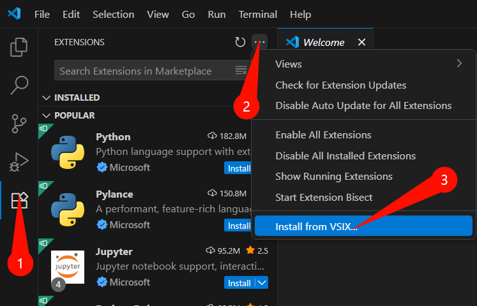
Task: Click Python download count 182.8M
Action: (x=227, y=136)
